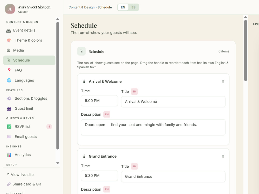Image resolution: width=259 pixels, height=194 pixels.
Task: Select Schedule in the sidebar
Action: pos(29,60)
